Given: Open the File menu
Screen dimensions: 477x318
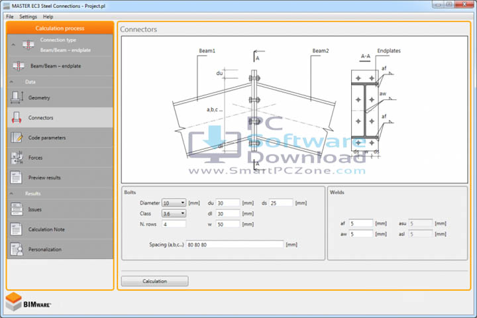Looking at the screenshot, I should [10, 17].
